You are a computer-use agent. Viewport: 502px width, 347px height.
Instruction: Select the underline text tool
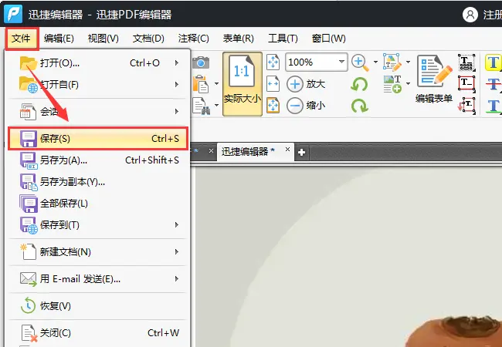494,106
